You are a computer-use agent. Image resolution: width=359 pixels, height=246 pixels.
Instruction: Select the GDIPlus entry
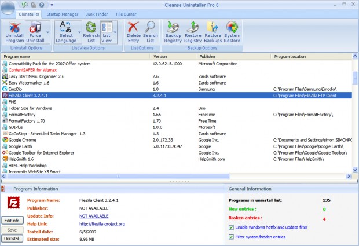(x=15, y=127)
